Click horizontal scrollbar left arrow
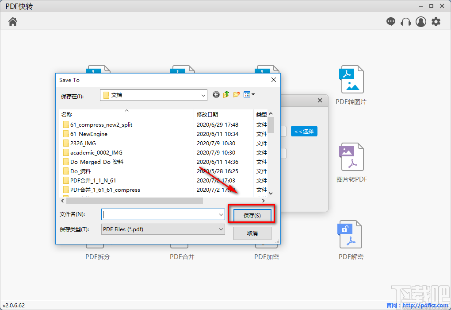The width and height of the screenshot is (451, 310). tap(62, 201)
